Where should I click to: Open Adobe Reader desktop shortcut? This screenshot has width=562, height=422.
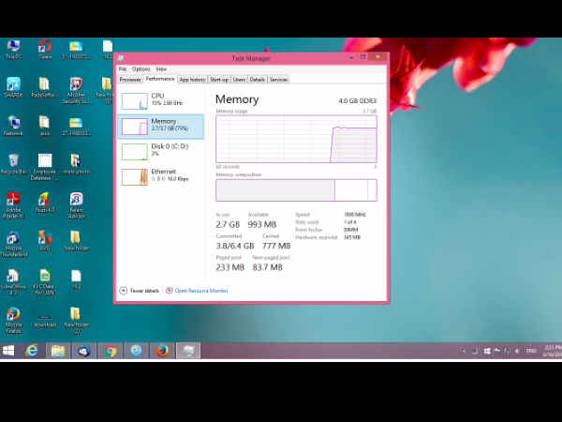pos(13,205)
